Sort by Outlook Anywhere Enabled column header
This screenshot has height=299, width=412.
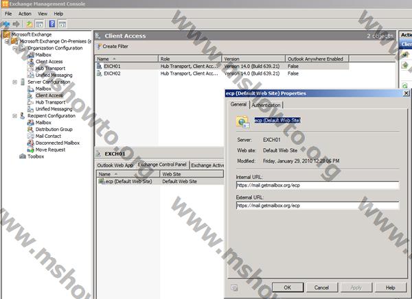click(317, 59)
